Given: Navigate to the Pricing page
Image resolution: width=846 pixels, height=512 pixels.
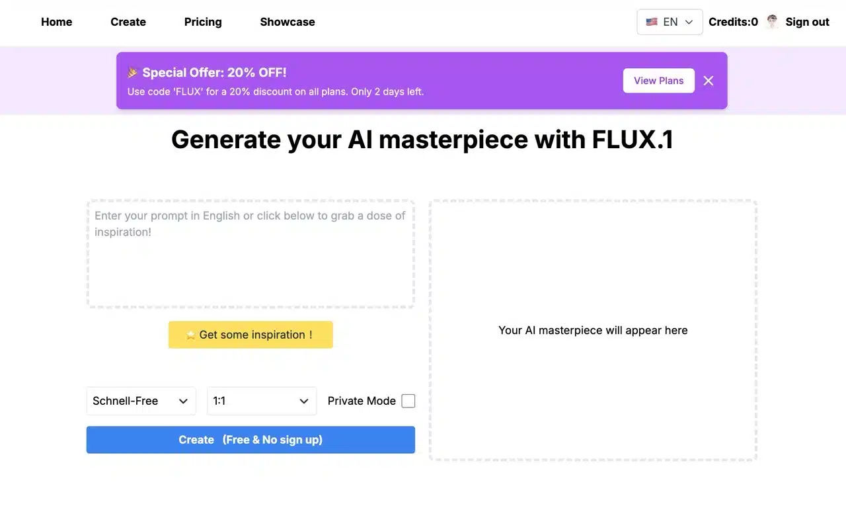Looking at the screenshot, I should click(x=203, y=22).
